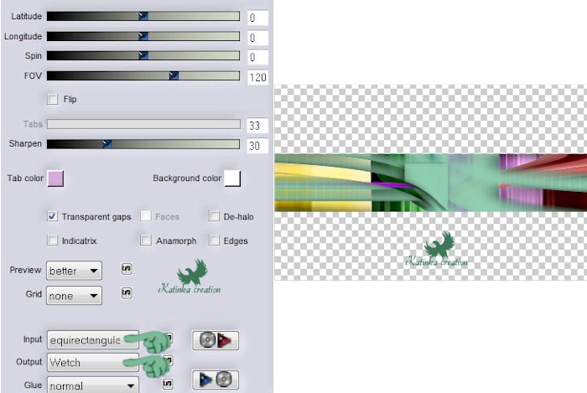Check the Edges option
This screenshot has width=587, height=393.
[x=215, y=240]
